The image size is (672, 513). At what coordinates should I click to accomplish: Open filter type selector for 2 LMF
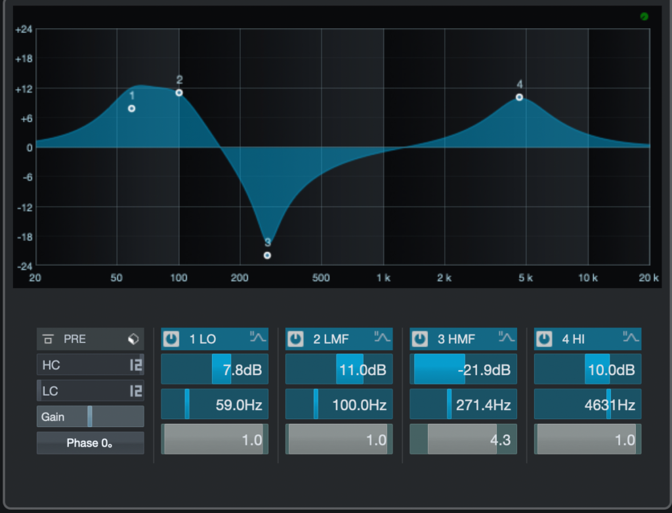[x=382, y=338]
